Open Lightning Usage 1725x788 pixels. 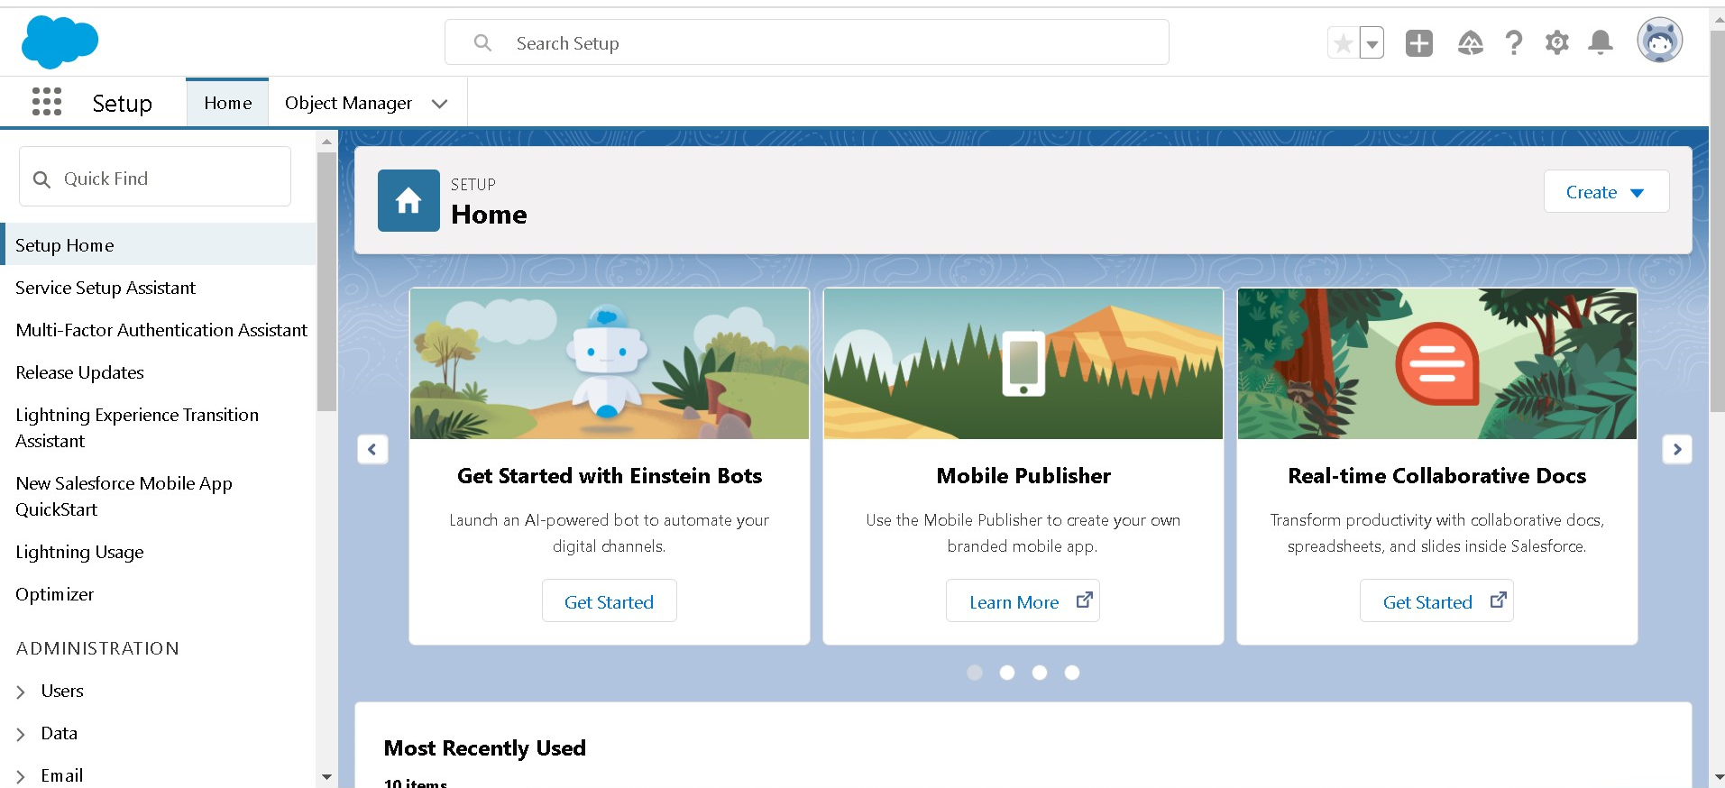(x=79, y=552)
